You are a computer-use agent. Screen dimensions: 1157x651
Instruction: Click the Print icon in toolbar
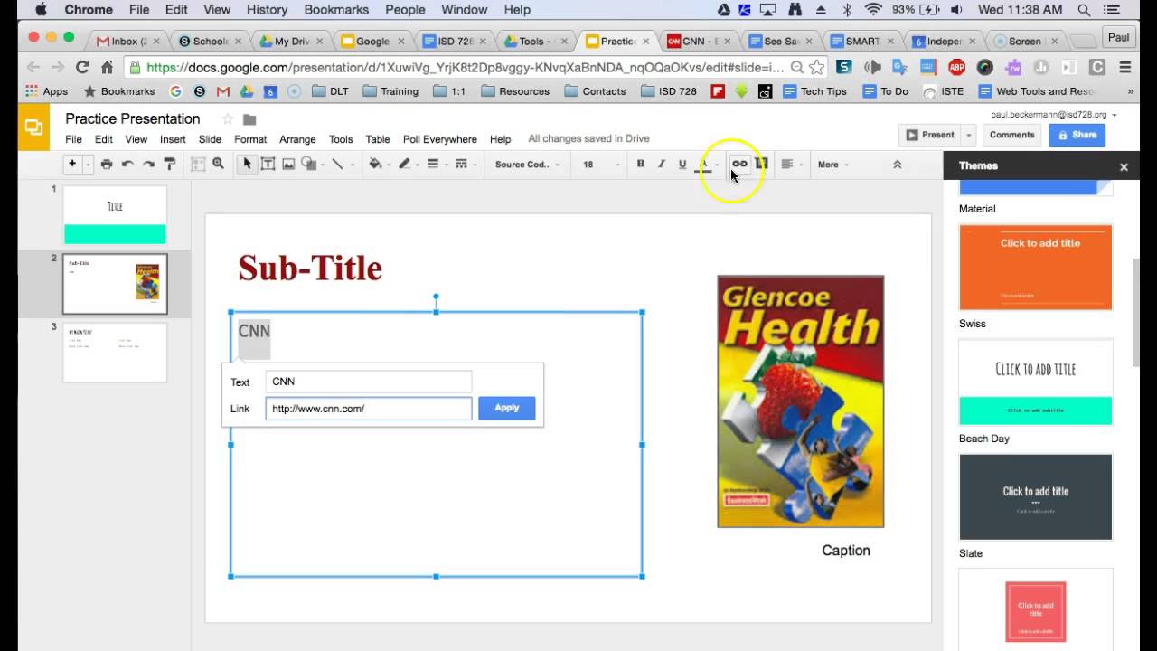click(x=107, y=165)
